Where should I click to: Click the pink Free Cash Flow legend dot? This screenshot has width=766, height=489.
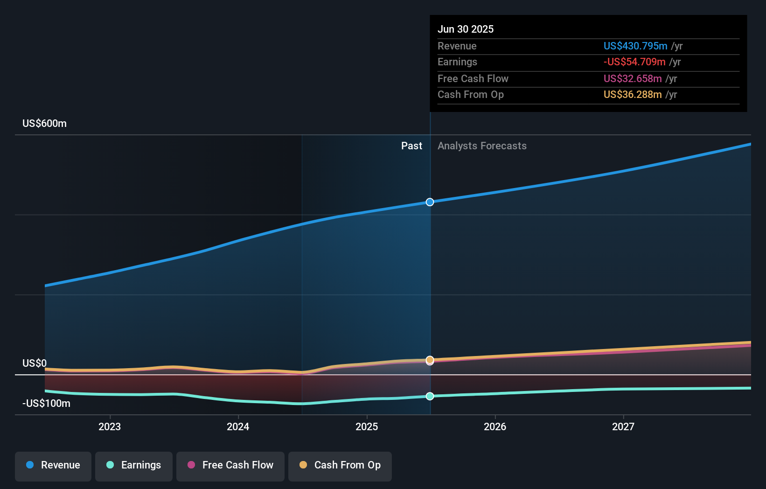tap(191, 465)
